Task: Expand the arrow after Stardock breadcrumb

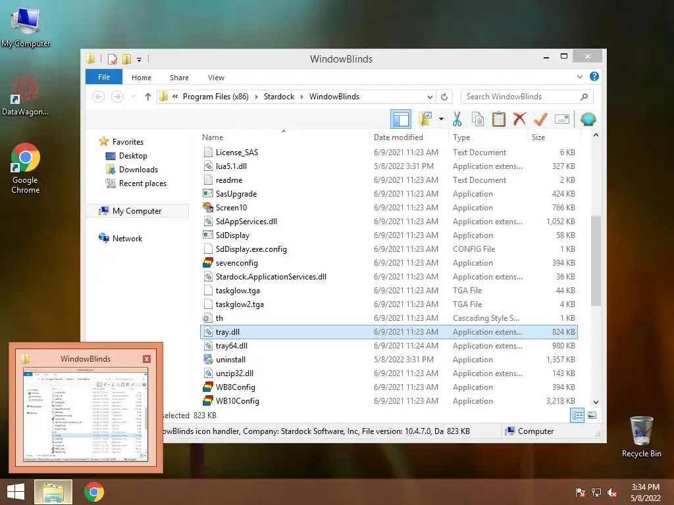Action: tap(301, 97)
